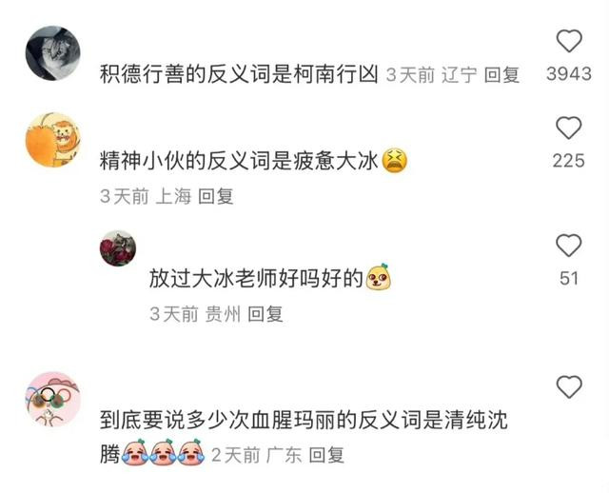The image size is (609, 493).
Task: Reply to the 贵州 comment via 回复
Action: [x=265, y=314]
